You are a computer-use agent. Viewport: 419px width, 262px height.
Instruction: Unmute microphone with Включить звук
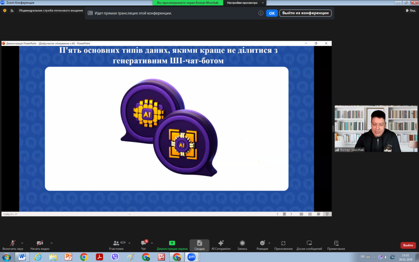pyautogui.click(x=13, y=244)
